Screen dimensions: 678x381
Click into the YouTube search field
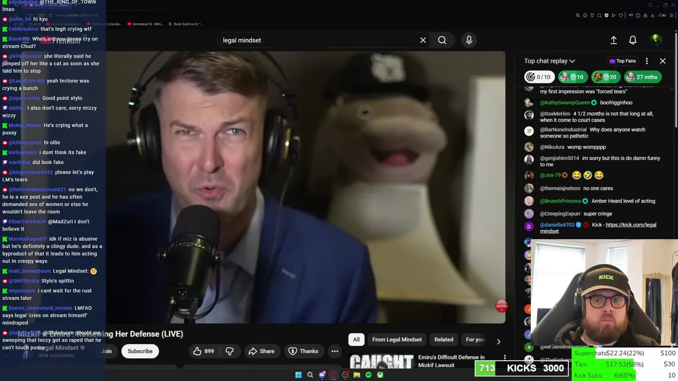click(x=318, y=40)
